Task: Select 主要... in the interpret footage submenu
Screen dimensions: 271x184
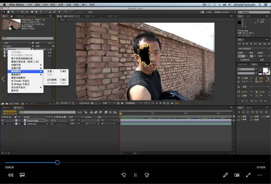Action: pyautogui.click(x=56, y=71)
